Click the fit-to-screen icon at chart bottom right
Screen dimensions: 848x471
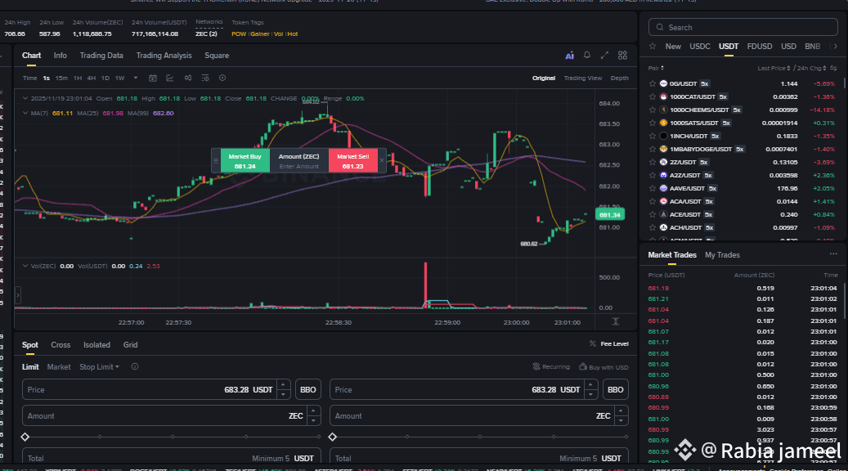616,321
